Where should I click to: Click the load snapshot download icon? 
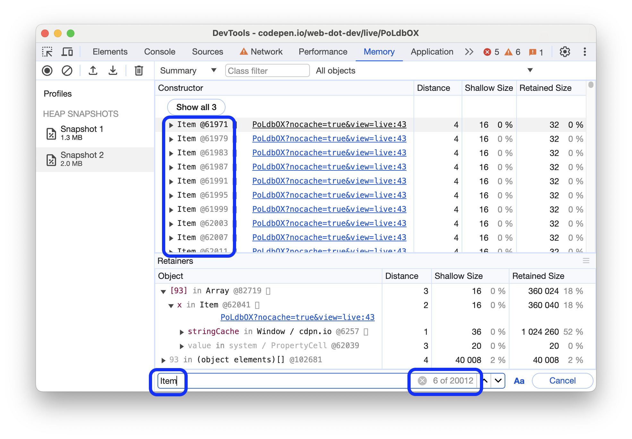(112, 71)
